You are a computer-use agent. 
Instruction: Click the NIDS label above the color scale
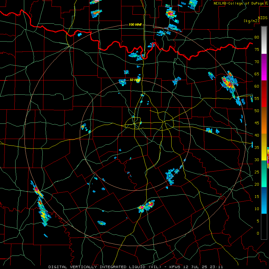[263, 18]
